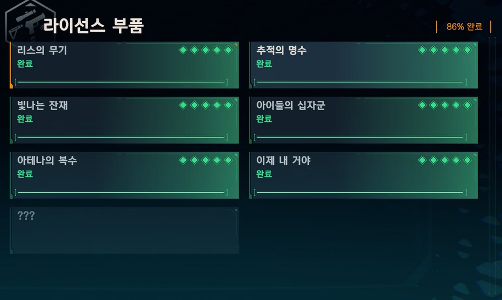Click the 리스의 무기 progress bar
502x300 pixels.
coord(121,82)
